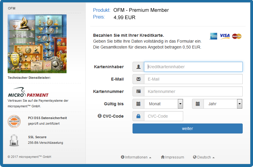The image size is (253, 167).
Task: Click the MasterCard logo
Action: pyautogui.click(x=237, y=36)
